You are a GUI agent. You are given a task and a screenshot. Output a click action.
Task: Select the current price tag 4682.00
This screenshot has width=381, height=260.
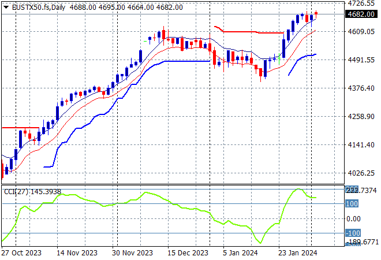362,14
